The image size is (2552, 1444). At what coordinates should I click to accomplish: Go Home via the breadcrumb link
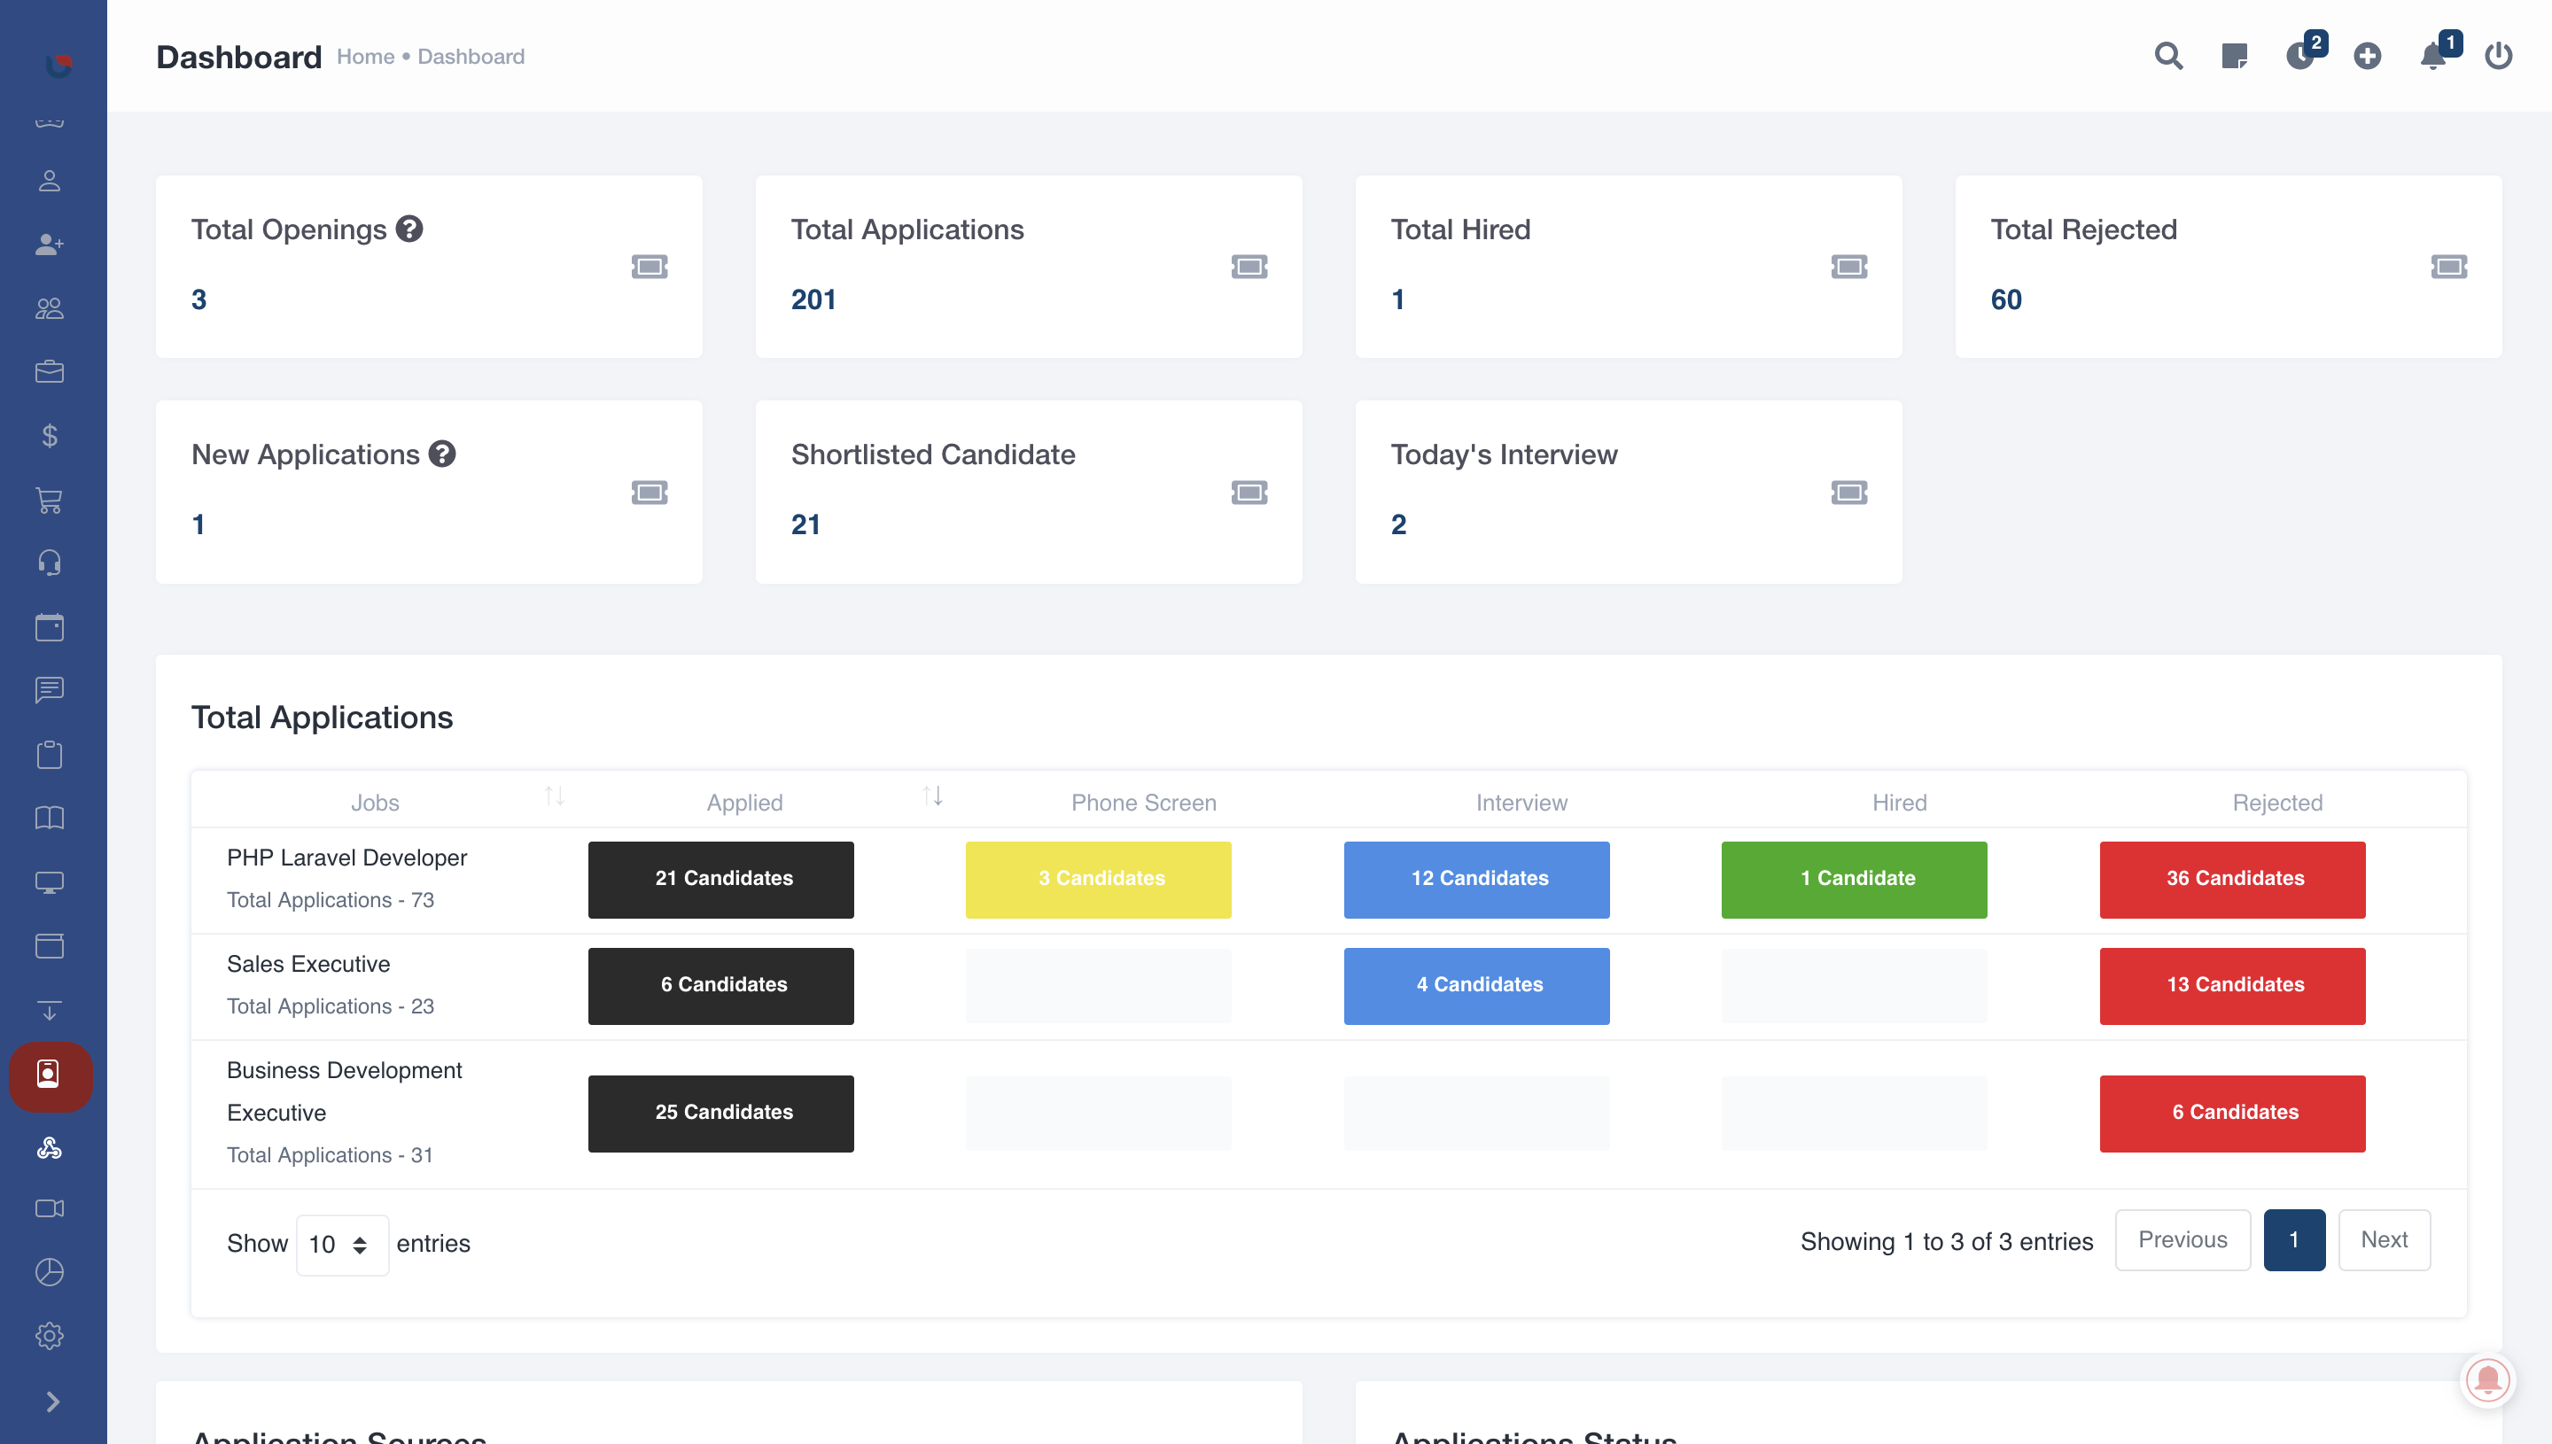[365, 57]
